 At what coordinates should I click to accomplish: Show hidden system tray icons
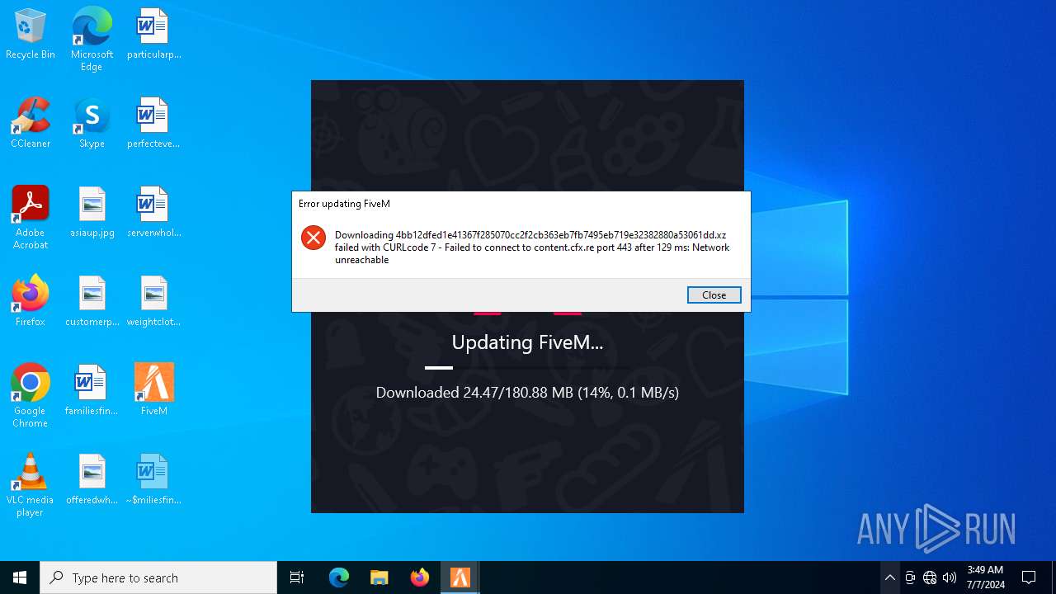[889, 577]
